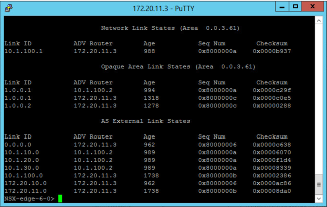Maximize the PuTTY window

[295, 7]
